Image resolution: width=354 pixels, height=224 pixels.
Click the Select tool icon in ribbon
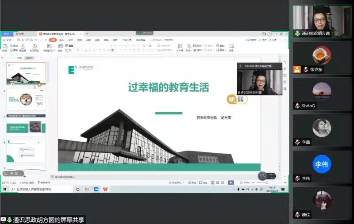(x=231, y=47)
